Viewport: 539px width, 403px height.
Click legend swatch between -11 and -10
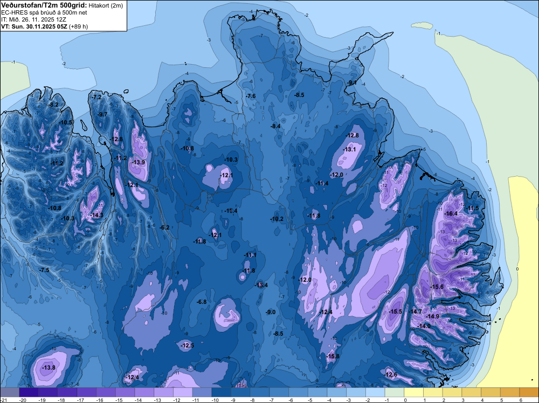[x=202, y=392]
